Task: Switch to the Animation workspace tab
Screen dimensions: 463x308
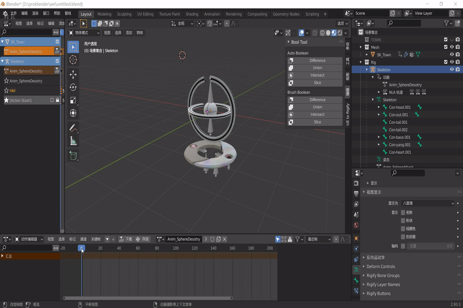Action: click(x=212, y=14)
